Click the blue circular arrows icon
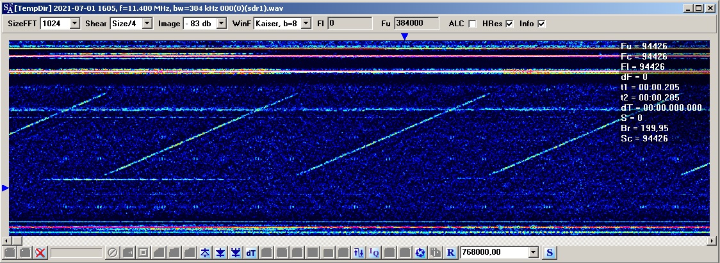This screenshot has width=720, height=263. tap(420, 253)
